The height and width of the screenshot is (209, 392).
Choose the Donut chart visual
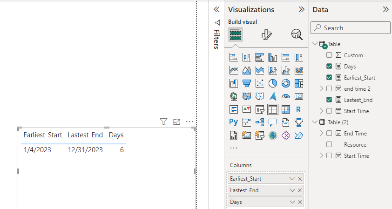[x=286, y=83]
